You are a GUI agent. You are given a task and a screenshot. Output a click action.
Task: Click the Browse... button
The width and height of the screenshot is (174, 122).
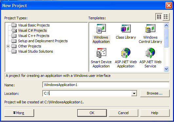(155, 94)
